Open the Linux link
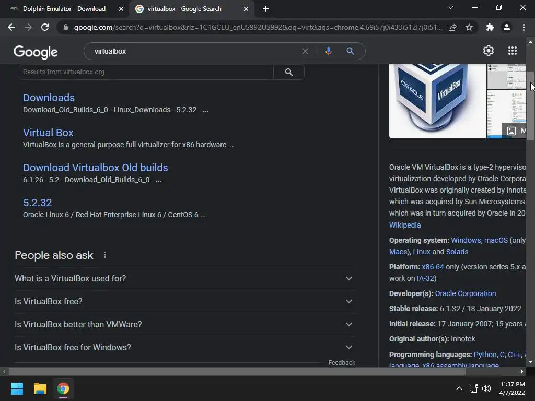Screen dimensions: 535x401 click(422, 252)
